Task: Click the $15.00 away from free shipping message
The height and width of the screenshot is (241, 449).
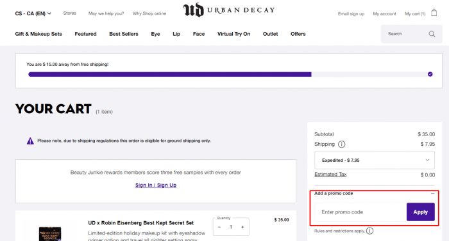Action: (x=67, y=65)
